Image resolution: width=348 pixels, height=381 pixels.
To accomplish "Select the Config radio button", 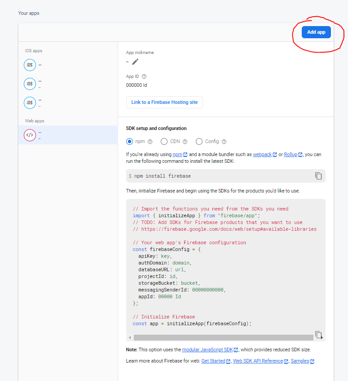I will [x=199, y=142].
